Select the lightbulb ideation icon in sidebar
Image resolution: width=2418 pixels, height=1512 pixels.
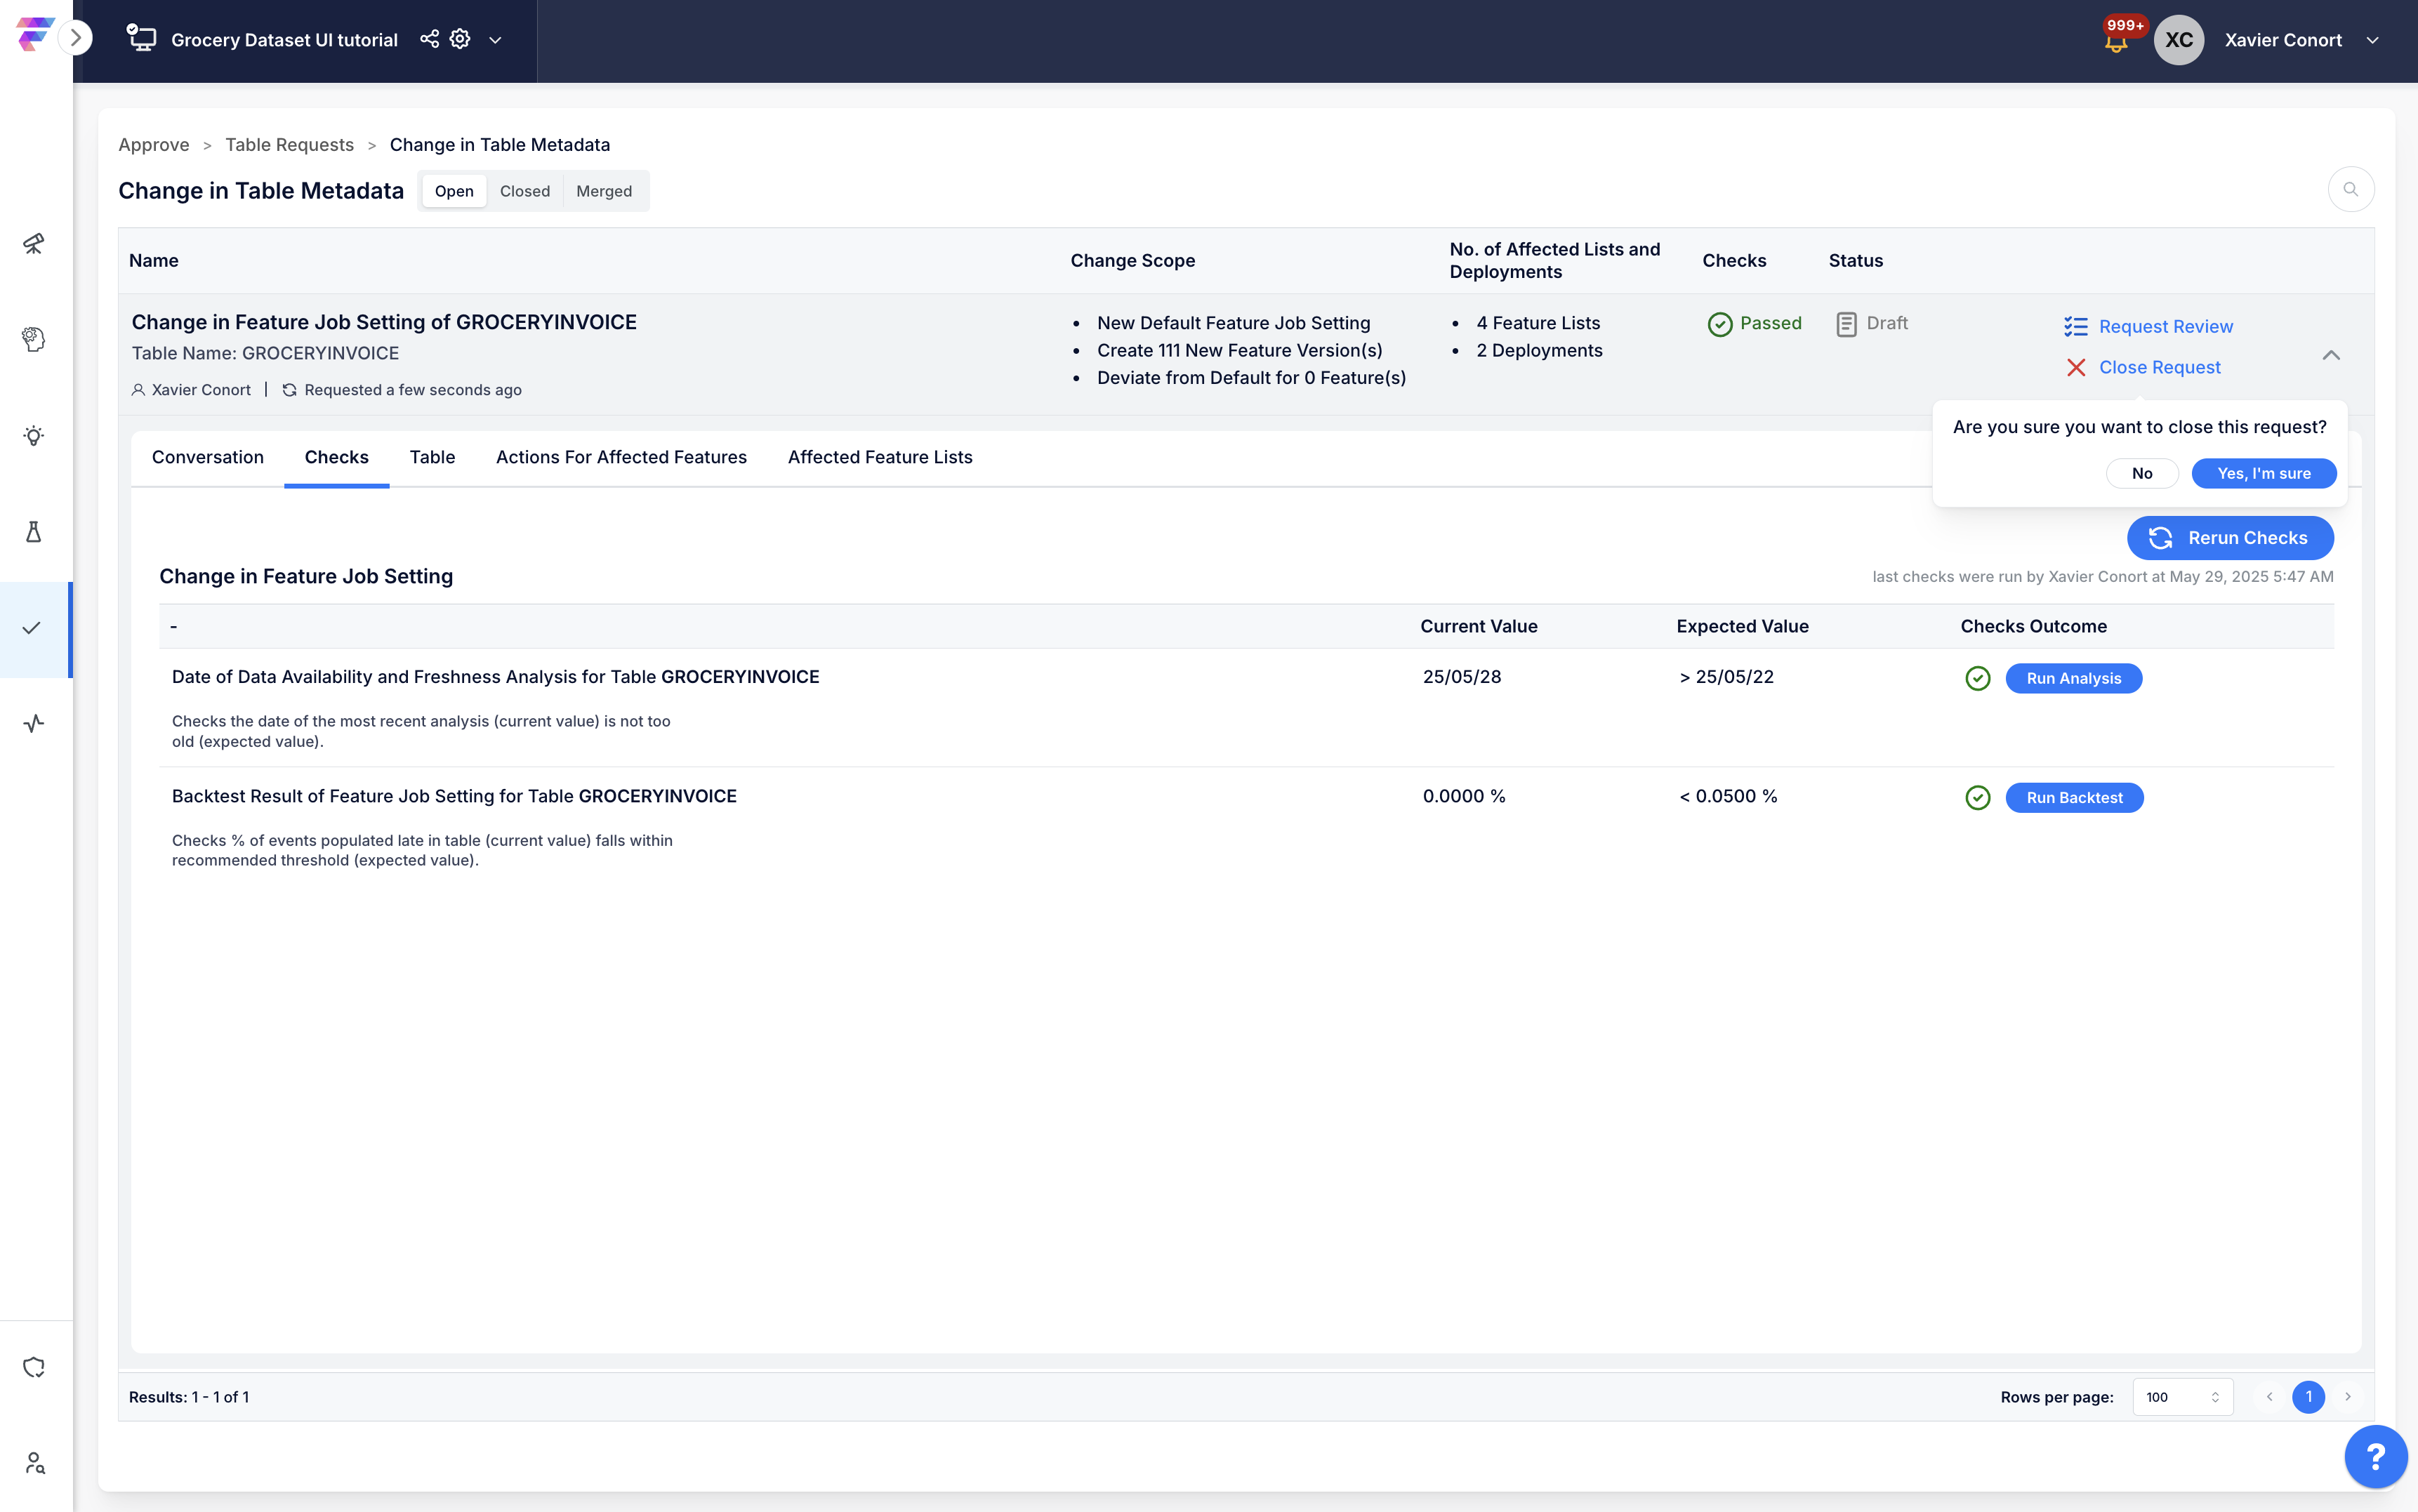tap(34, 435)
